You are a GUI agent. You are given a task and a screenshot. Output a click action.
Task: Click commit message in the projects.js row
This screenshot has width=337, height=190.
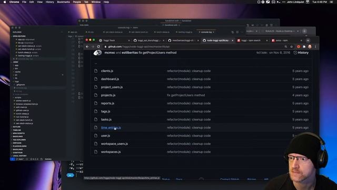click(x=186, y=95)
